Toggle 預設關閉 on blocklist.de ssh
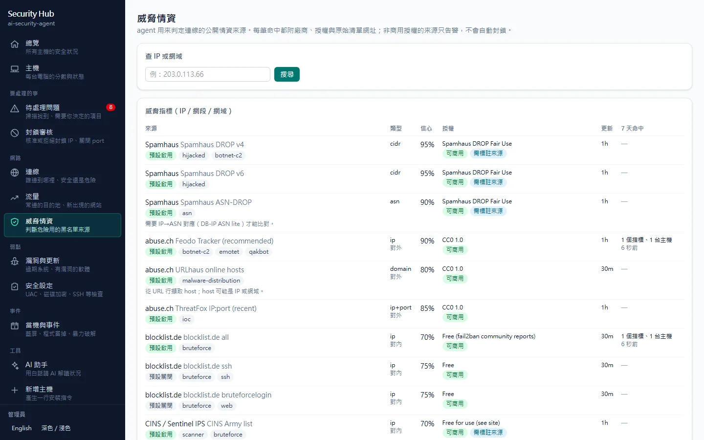Image resolution: width=704 pixels, height=440 pixels. tap(161, 377)
